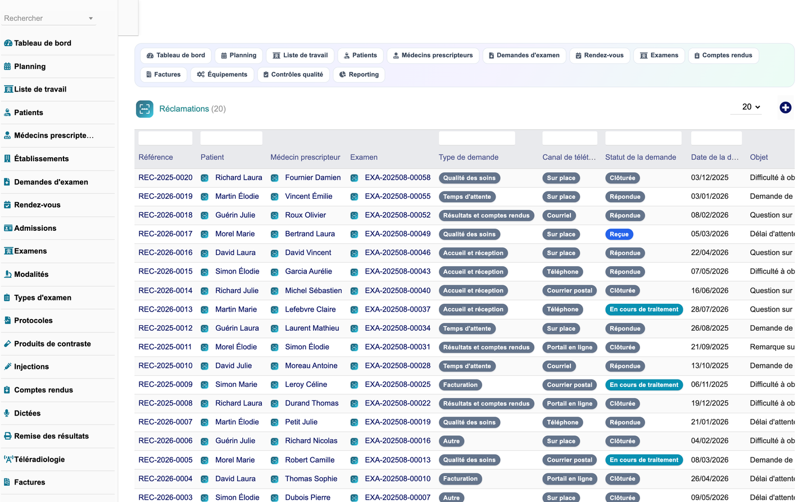The height and width of the screenshot is (502, 812).
Task: Click the Modalités sidebar icon
Action: tap(7, 275)
